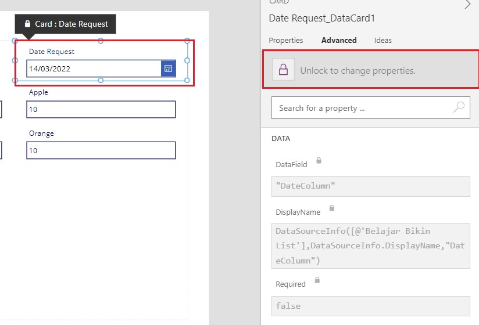Click the Apple text input field
479x325 pixels.
pyautogui.click(x=101, y=110)
